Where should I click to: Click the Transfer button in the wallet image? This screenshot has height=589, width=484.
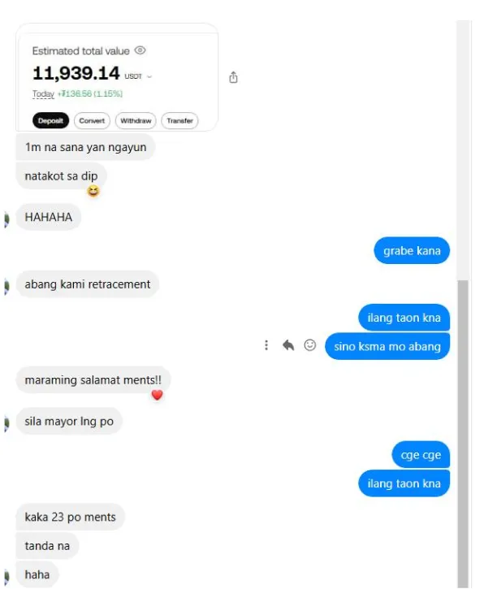pos(179,120)
